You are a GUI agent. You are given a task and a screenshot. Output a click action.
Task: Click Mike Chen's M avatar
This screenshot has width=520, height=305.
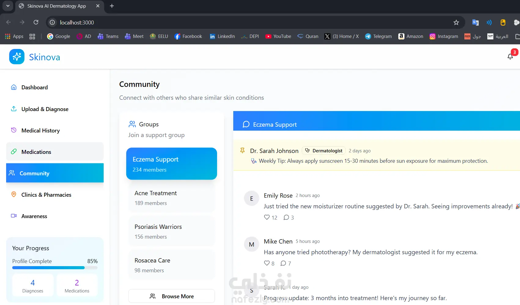[x=252, y=244]
